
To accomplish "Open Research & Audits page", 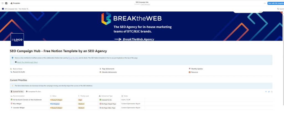I will click(19, 72).
